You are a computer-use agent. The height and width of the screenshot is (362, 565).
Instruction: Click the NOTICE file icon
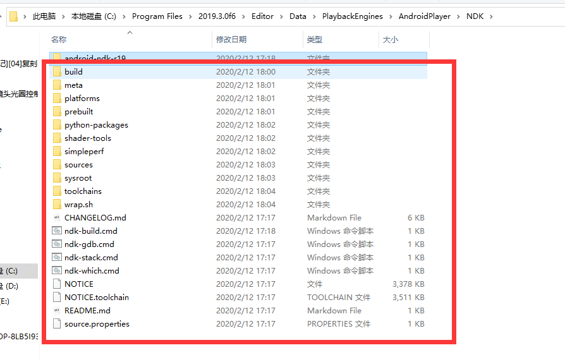click(57, 284)
